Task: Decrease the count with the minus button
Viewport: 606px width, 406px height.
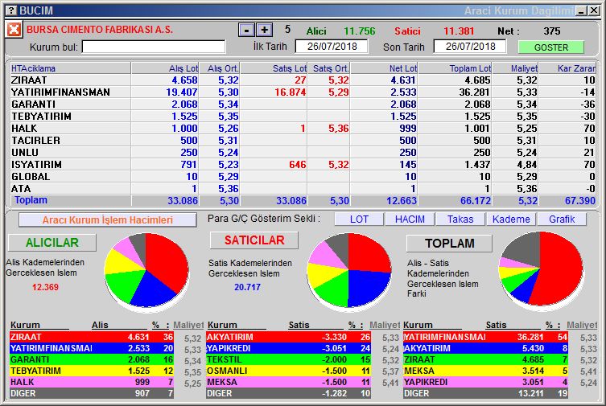Action: pos(246,30)
